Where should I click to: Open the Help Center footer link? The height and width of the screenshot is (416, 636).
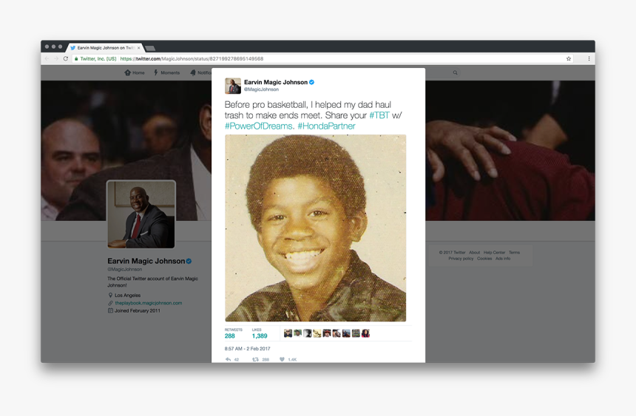tap(495, 252)
